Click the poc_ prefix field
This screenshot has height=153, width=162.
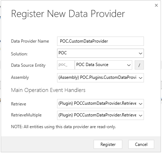point(66,65)
